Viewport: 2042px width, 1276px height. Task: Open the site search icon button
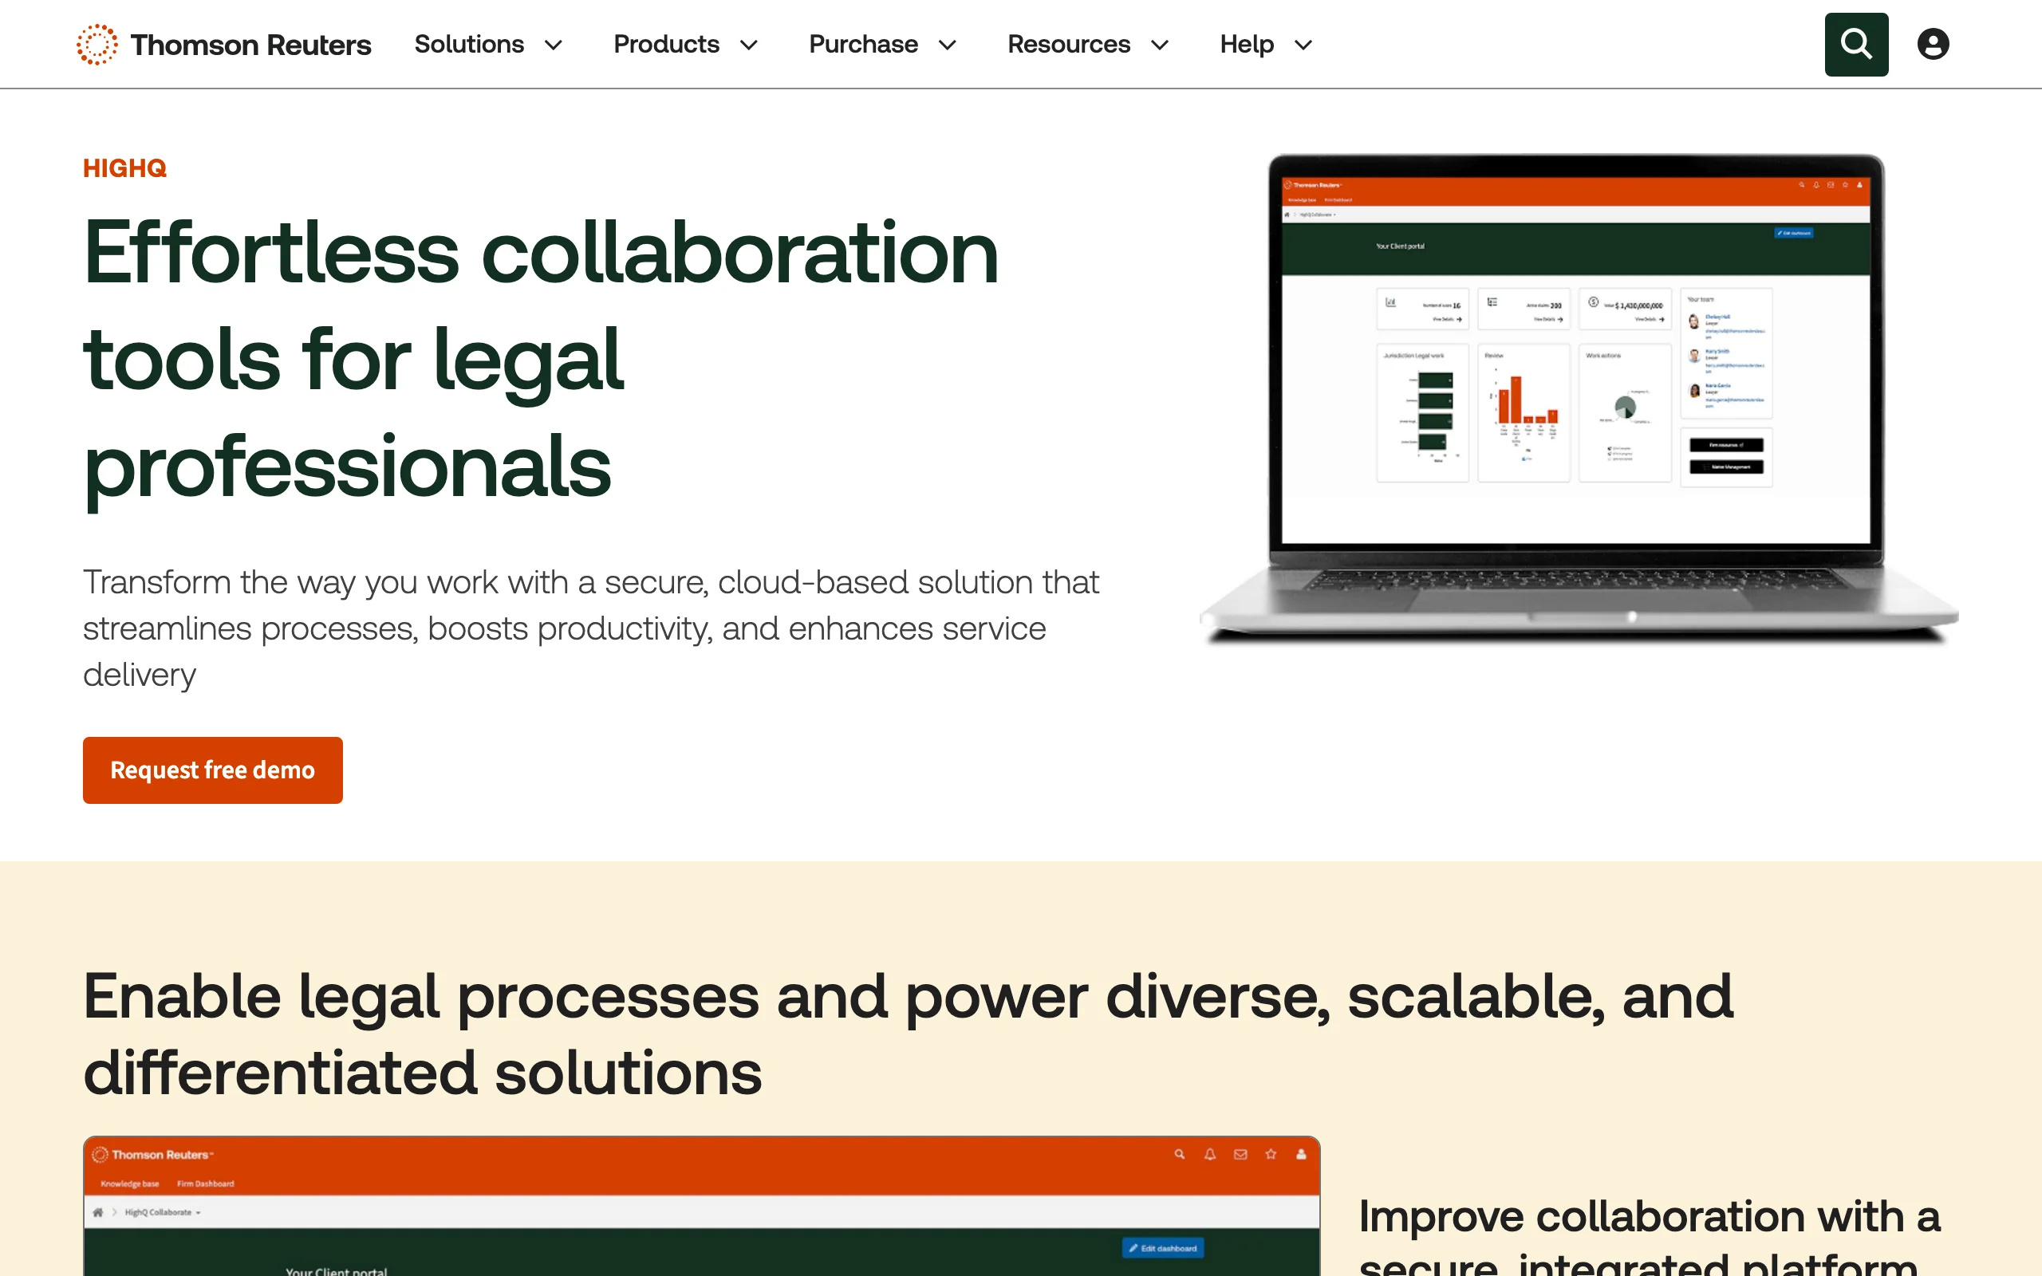(1855, 44)
